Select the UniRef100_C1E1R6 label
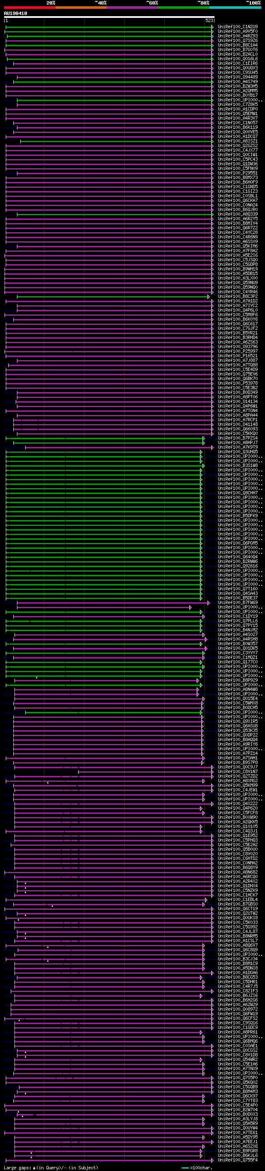The width and height of the screenshot is (265, 1171). tap(238, 63)
